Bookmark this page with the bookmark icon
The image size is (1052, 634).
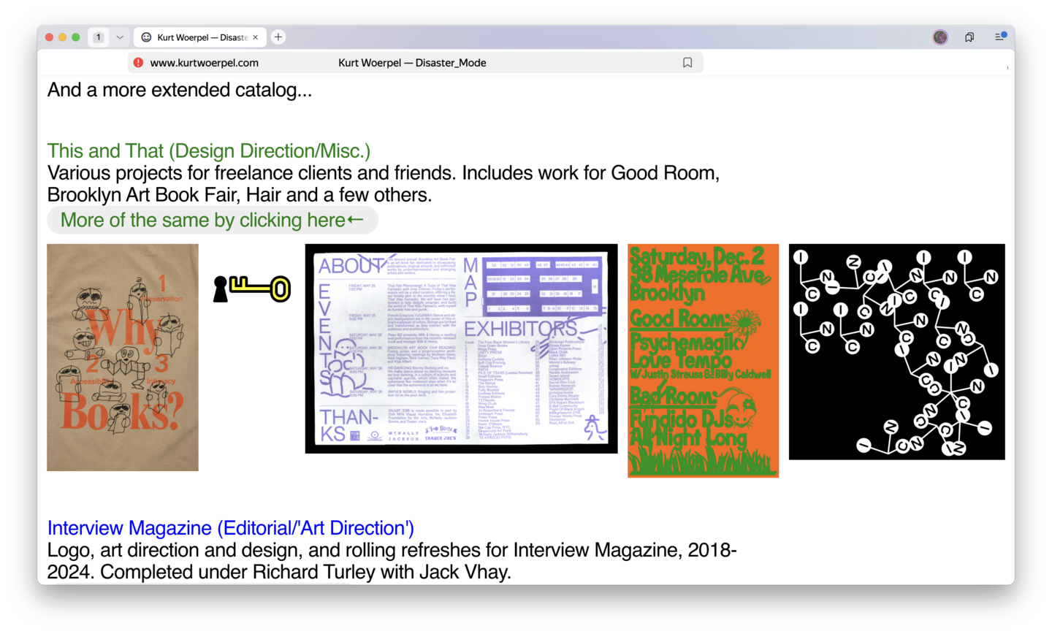tap(687, 63)
